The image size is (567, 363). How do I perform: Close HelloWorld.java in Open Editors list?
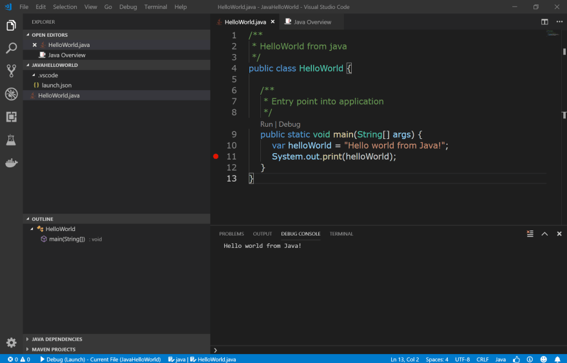34,45
